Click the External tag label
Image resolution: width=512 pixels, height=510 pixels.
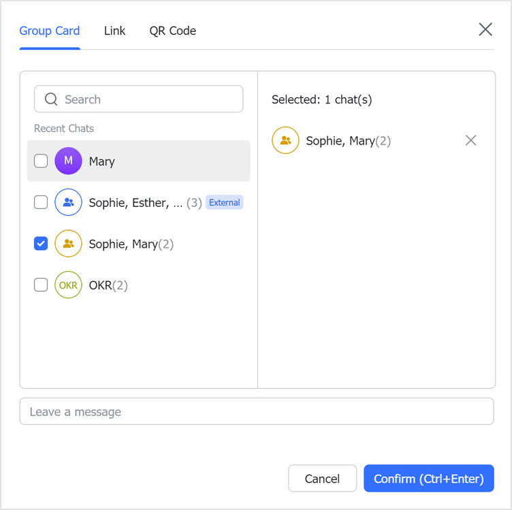click(225, 202)
